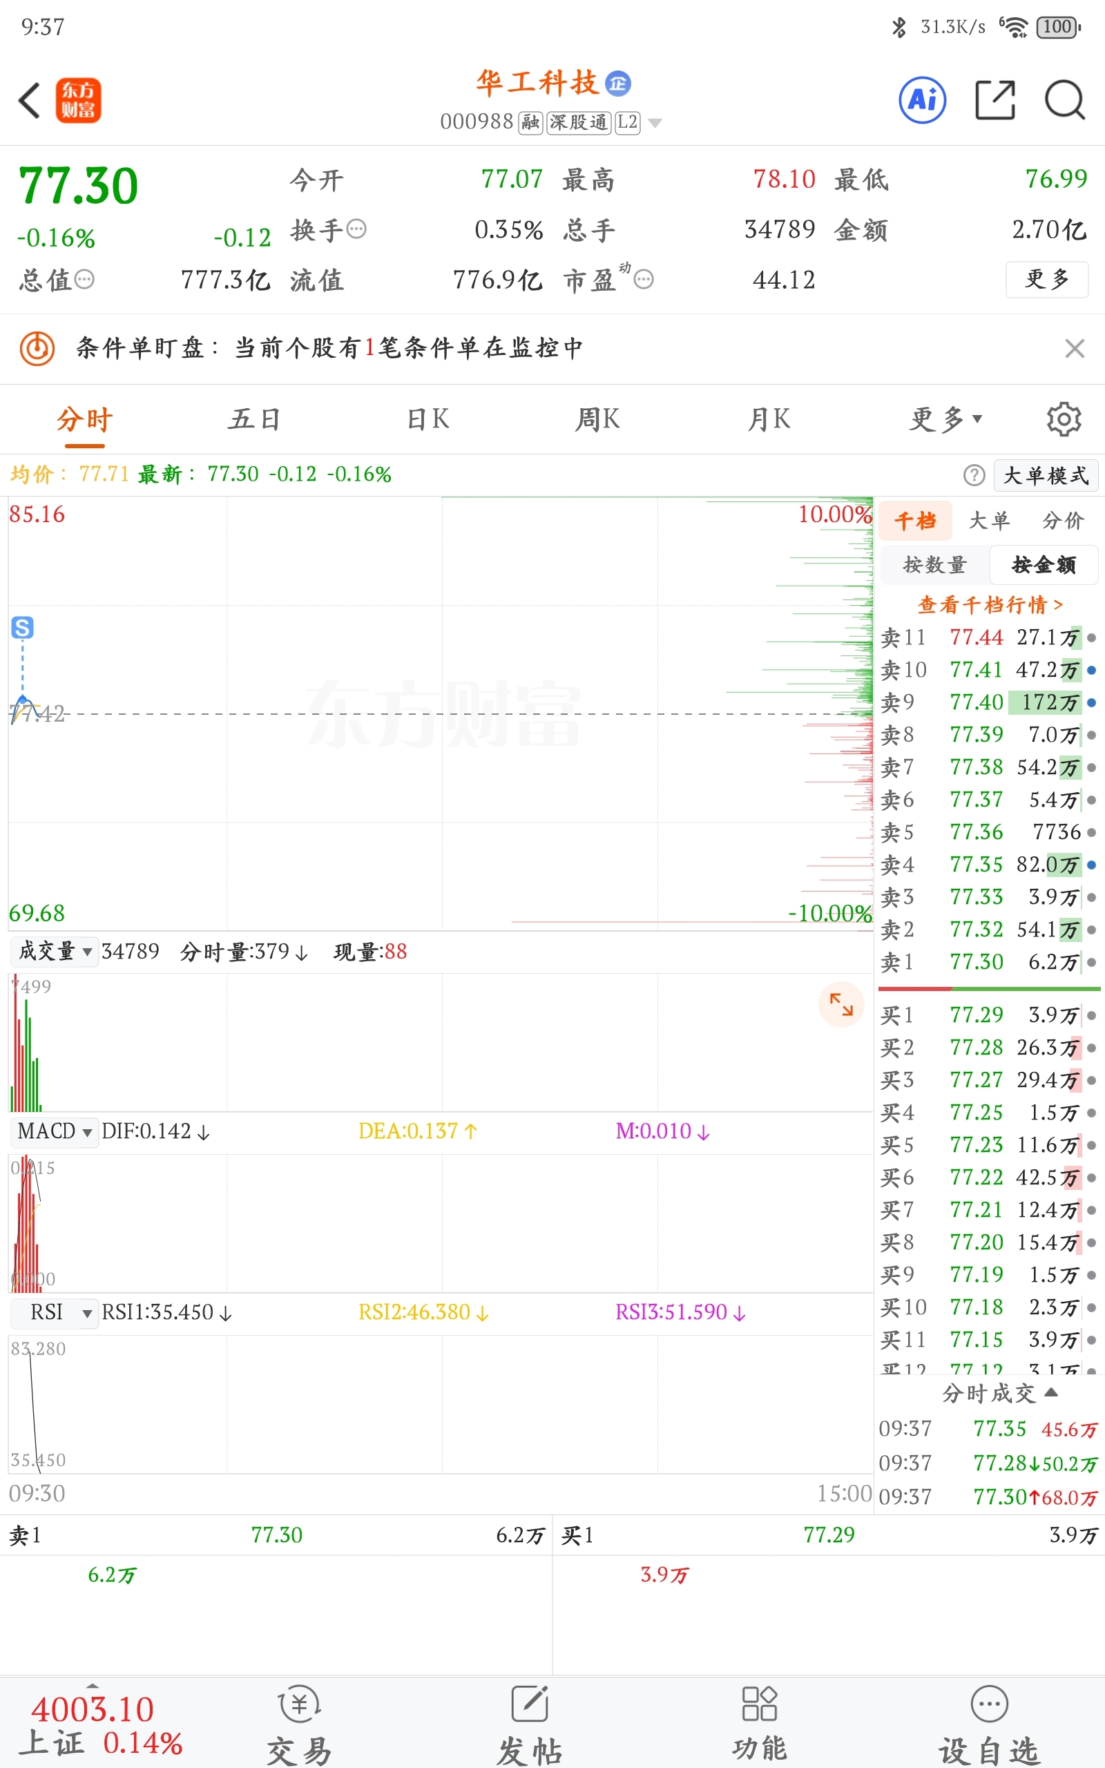Select the 千档 tab
The height and width of the screenshot is (1768, 1105).
[916, 521]
